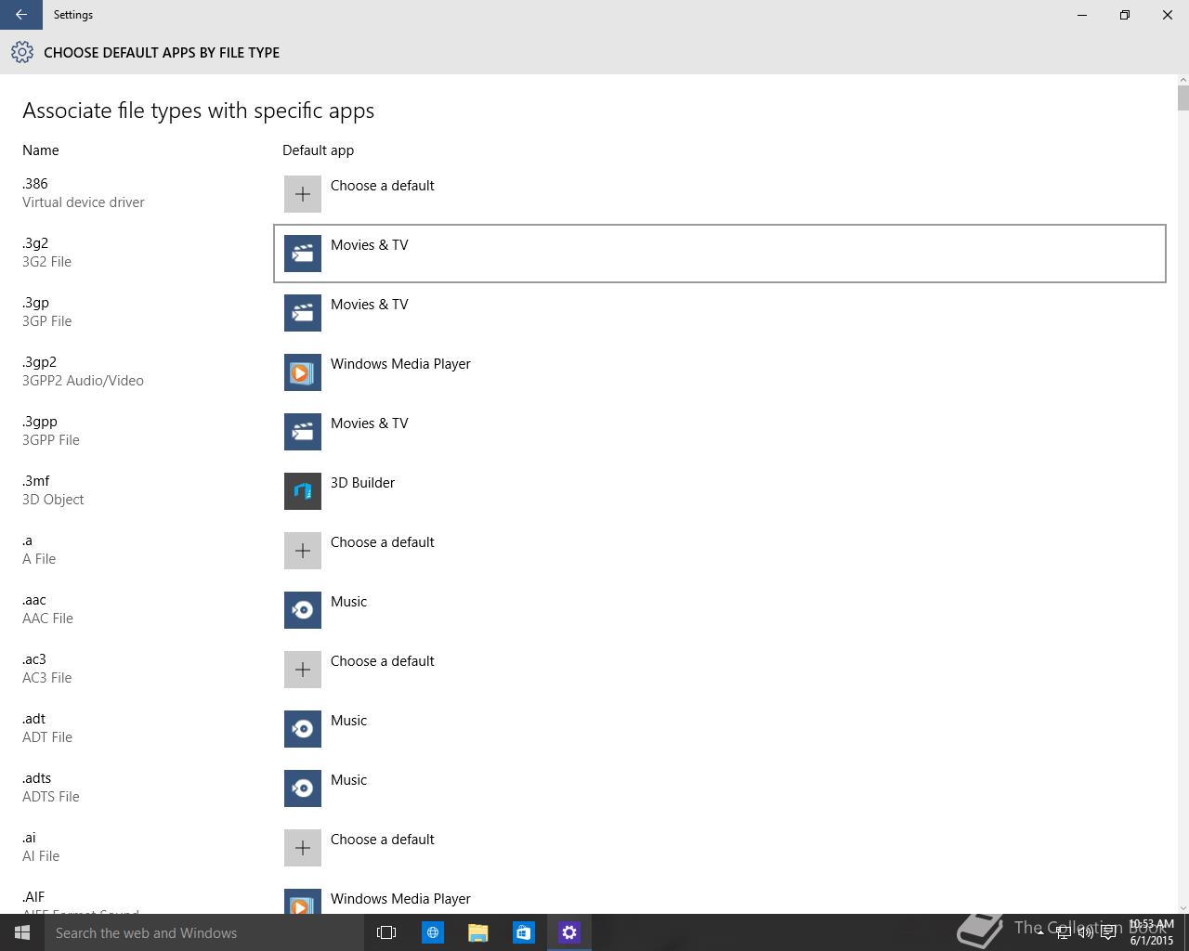Change the .3mf default from 3D Builder
1189x951 pixels.
click(x=720, y=491)
